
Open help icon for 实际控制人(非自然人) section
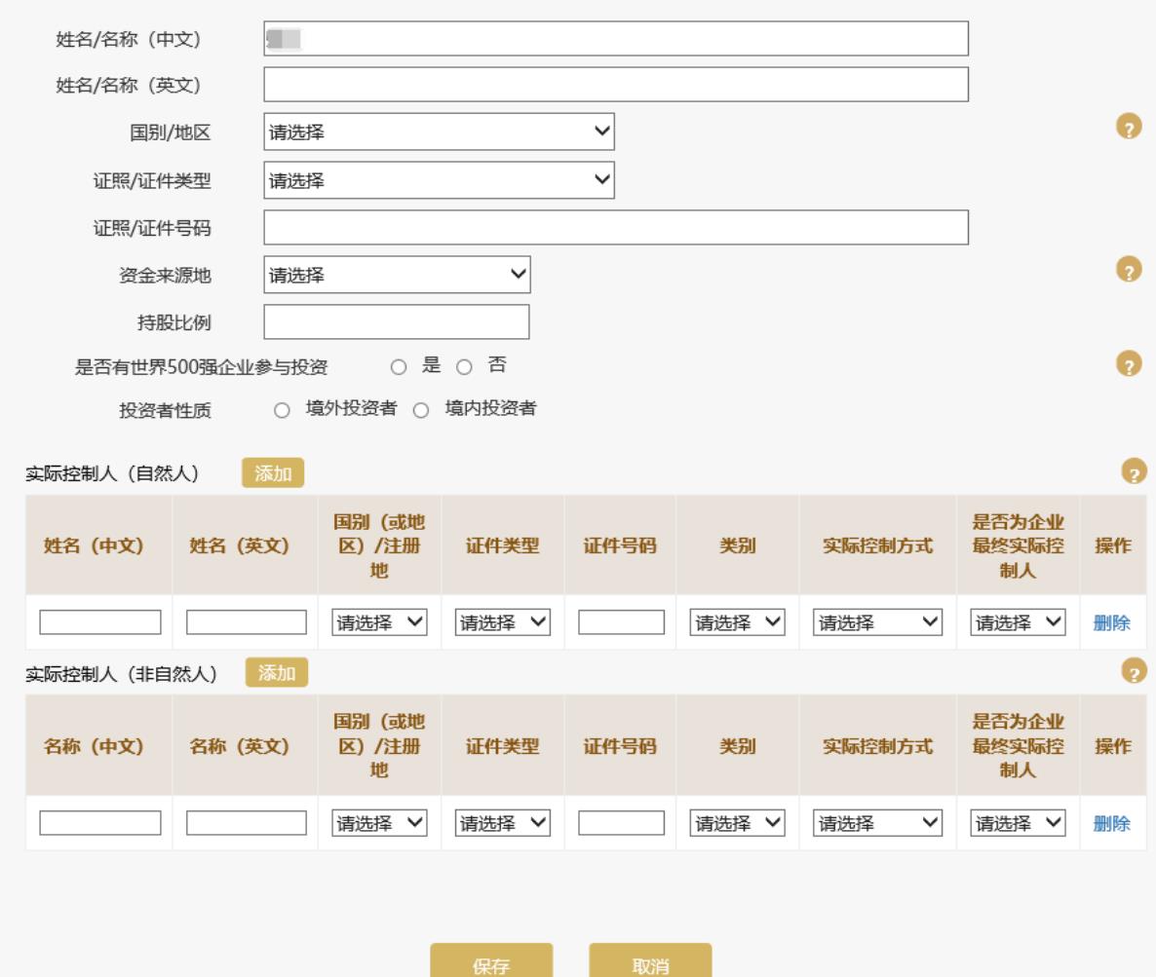point(1133,671)
